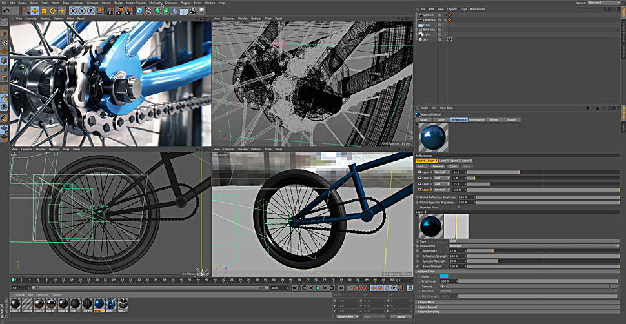This screenshot has height=324, width=626.
Task: Click the Undo arrow in the toolbar
Action: (6, 10)
